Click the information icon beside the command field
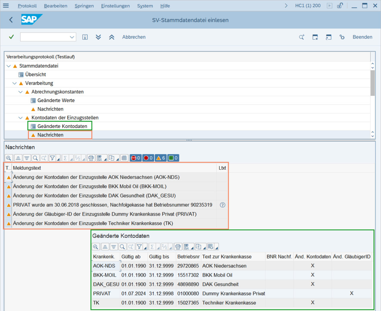 click(x=85, y=37)
